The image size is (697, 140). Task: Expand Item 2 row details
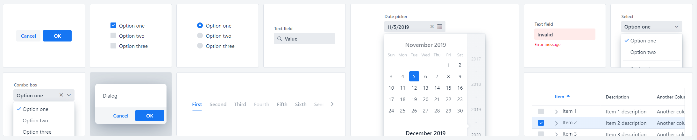[x=556, y=123]
